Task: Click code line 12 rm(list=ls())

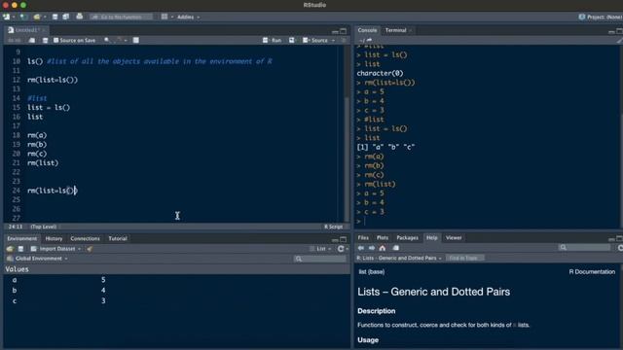Action: [x=53, y=80]
